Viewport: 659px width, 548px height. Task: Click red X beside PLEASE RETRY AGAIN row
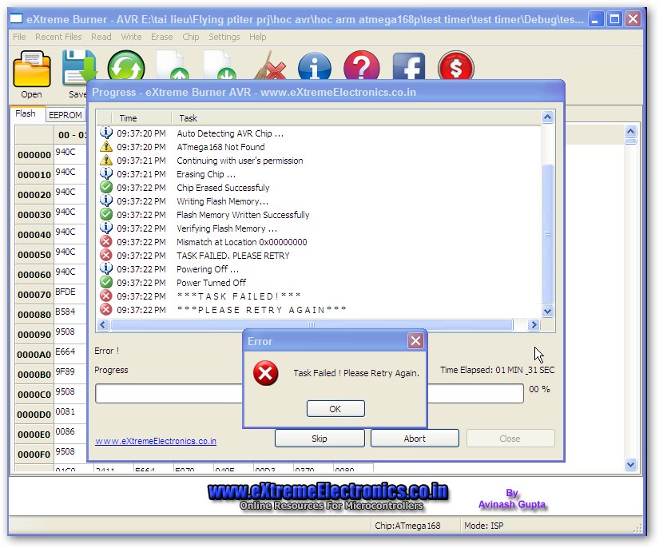[106, 309]
